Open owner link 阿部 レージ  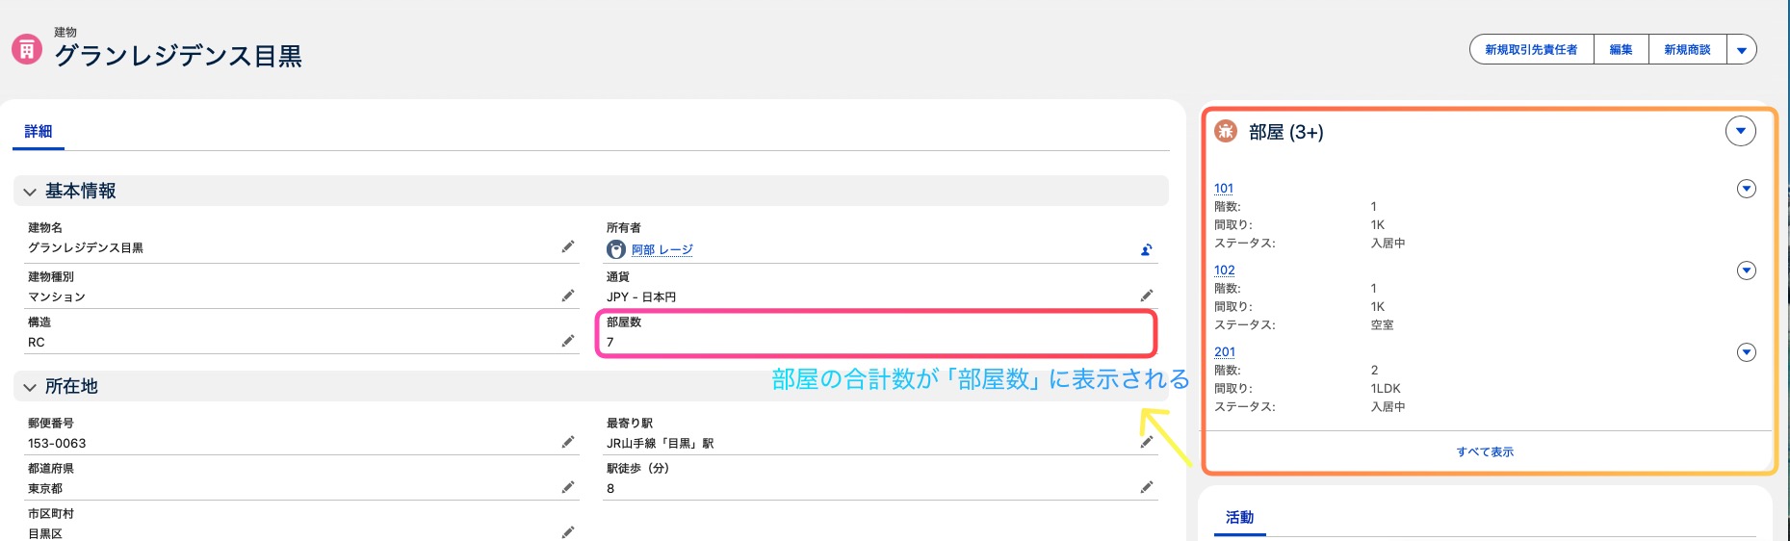tap(662, 249)
